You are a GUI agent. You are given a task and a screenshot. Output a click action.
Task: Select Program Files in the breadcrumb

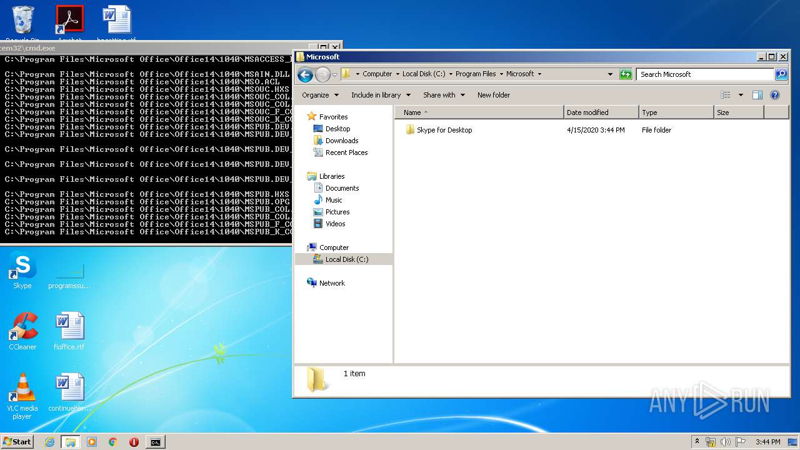point(476,74)
